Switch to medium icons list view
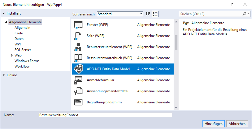The height and width of the screenshot is (129, 252). 155,14
